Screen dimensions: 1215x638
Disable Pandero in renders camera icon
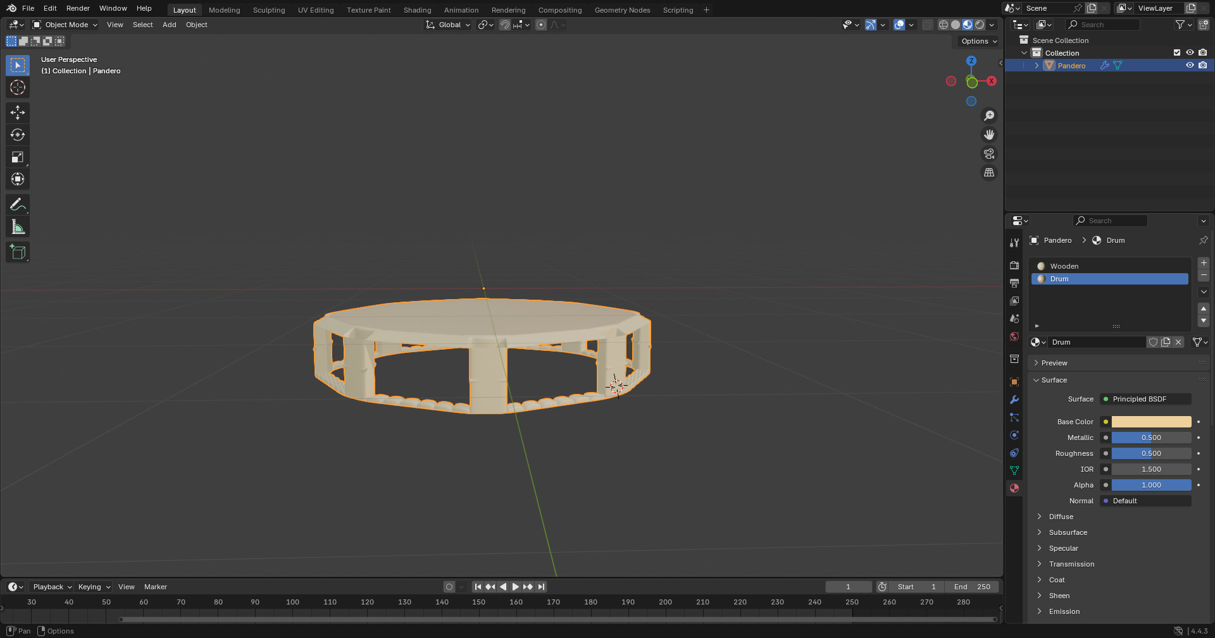pos(1203,65)
